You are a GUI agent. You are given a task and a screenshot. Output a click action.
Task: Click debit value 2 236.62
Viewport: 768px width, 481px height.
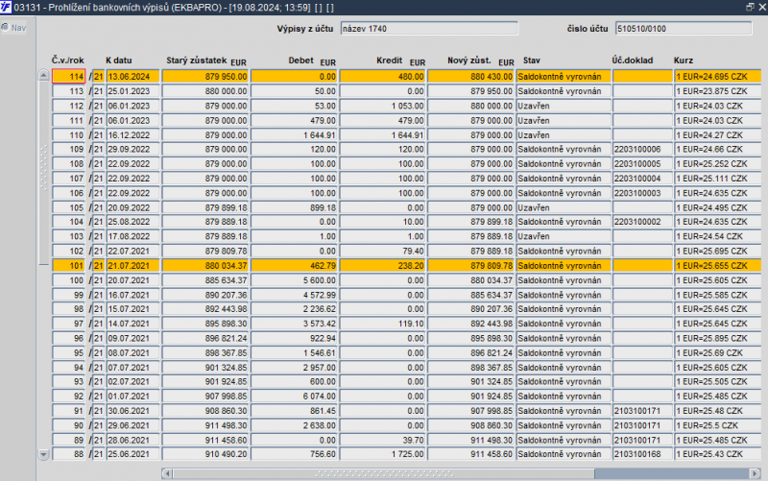(x=295, y=309)
